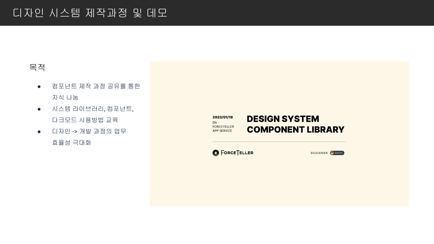Click the text line '지식 나눔'
The image size is (434, 244).
coord(65,97)
